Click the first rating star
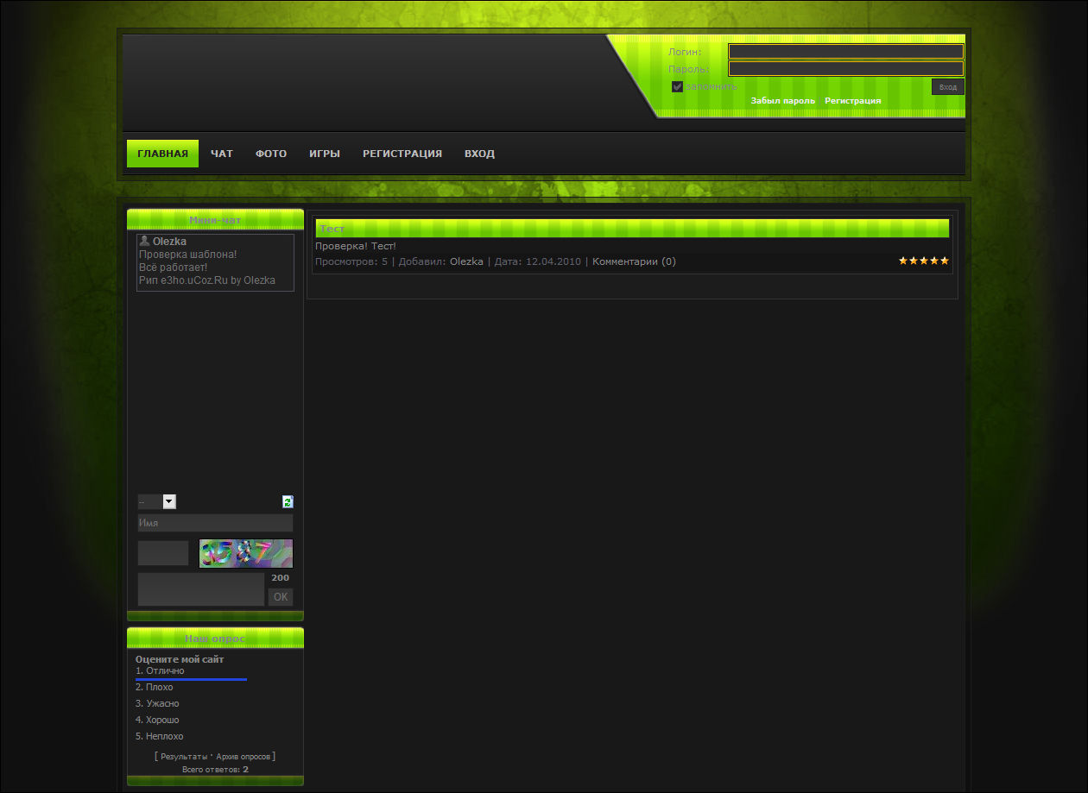The image size is (1088, 793). (x=903, y=261)
